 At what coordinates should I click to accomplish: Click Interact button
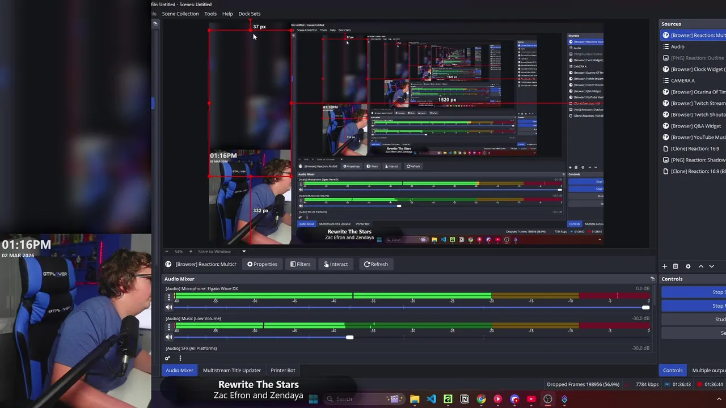click(x=336, y=264)
